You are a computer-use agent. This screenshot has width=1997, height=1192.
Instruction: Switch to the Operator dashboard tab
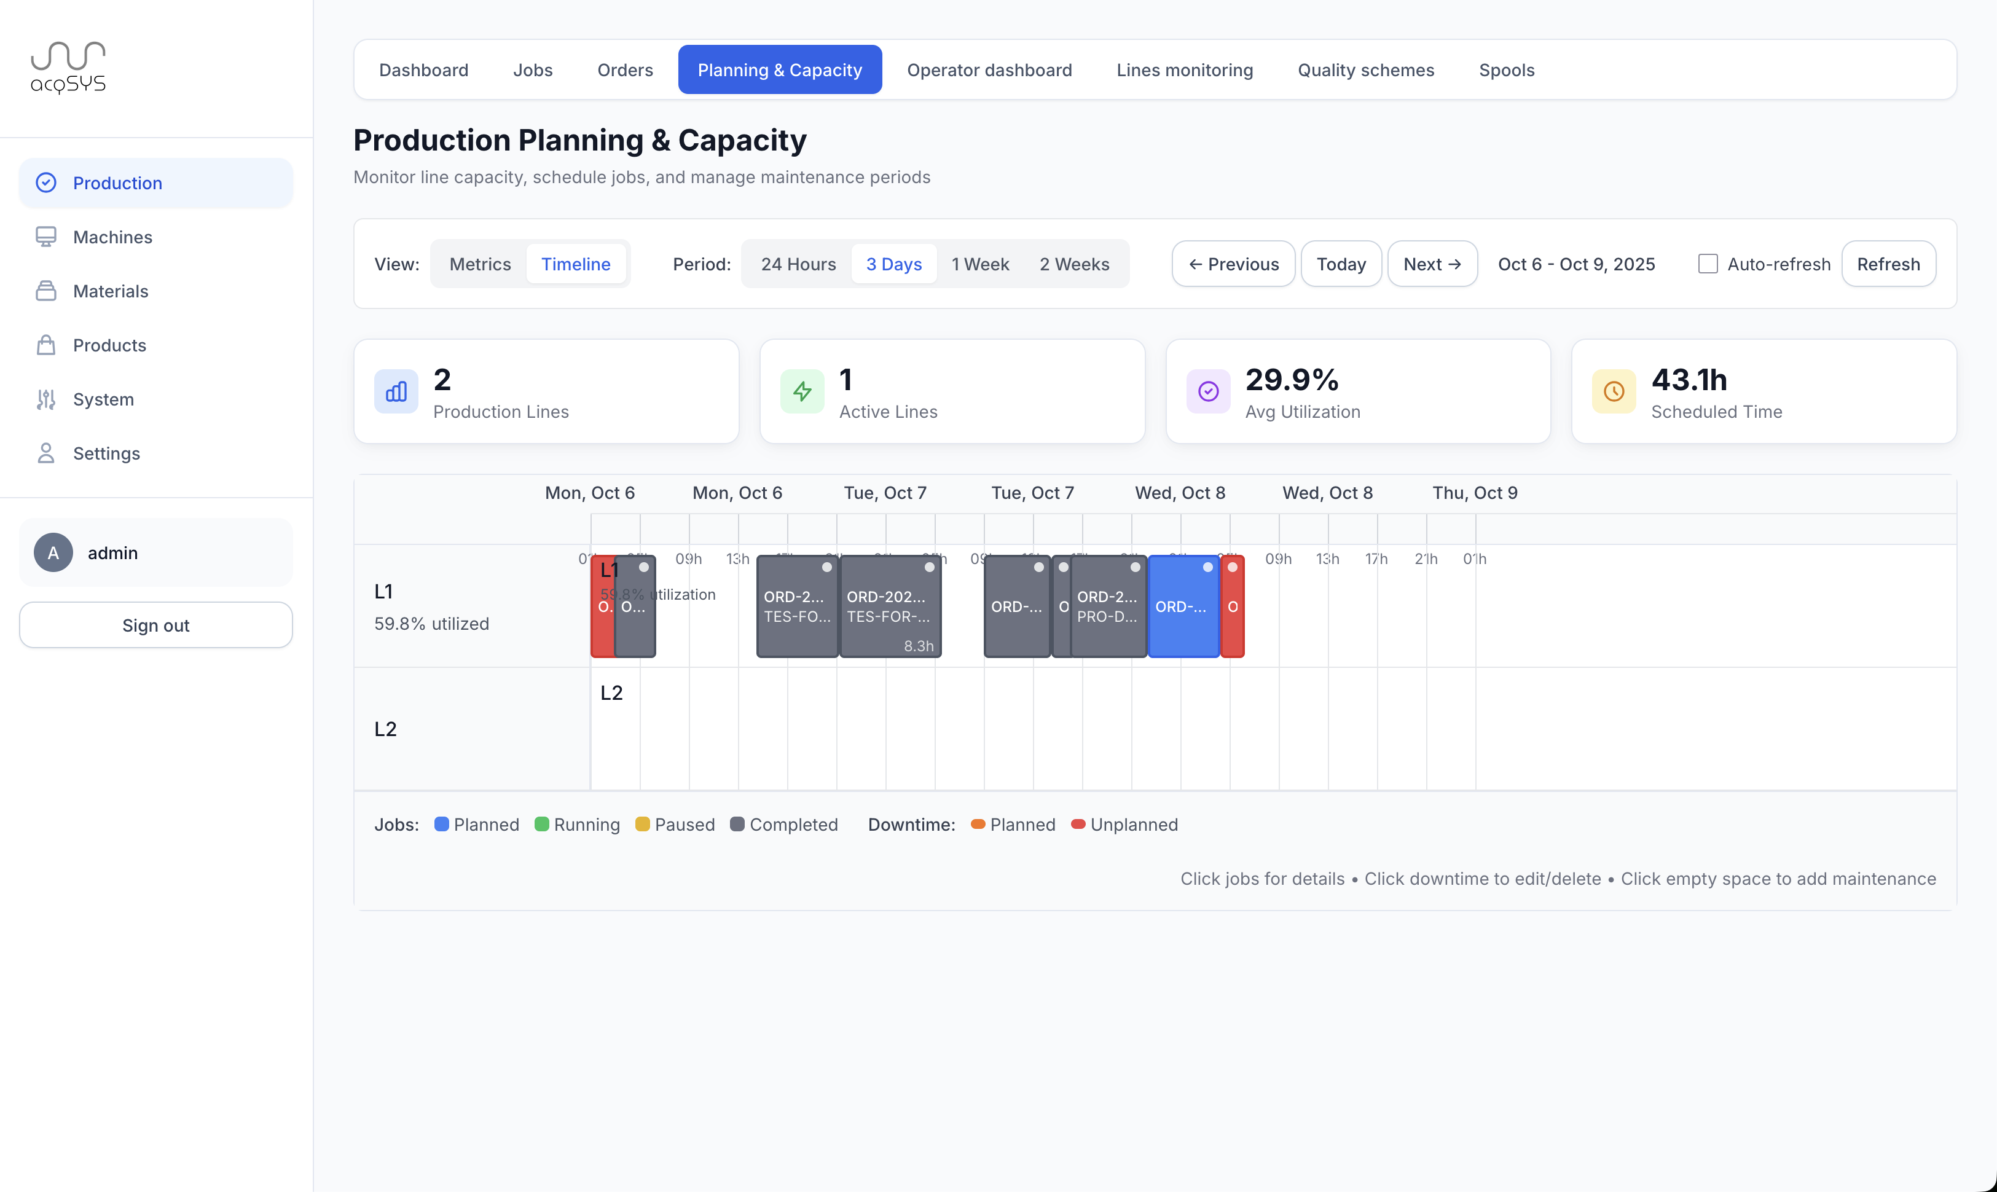point(989,70)
